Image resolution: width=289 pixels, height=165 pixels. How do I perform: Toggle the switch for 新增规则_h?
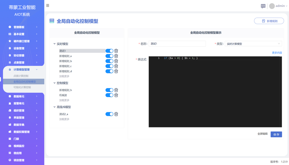(x=109, y=90)
